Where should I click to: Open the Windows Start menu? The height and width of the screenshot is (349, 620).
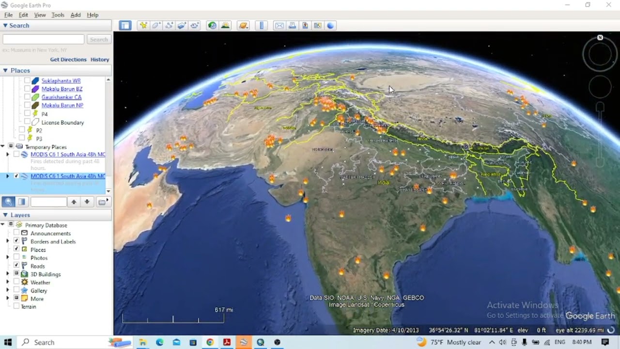pyautogui.click(x=8, y=342)
